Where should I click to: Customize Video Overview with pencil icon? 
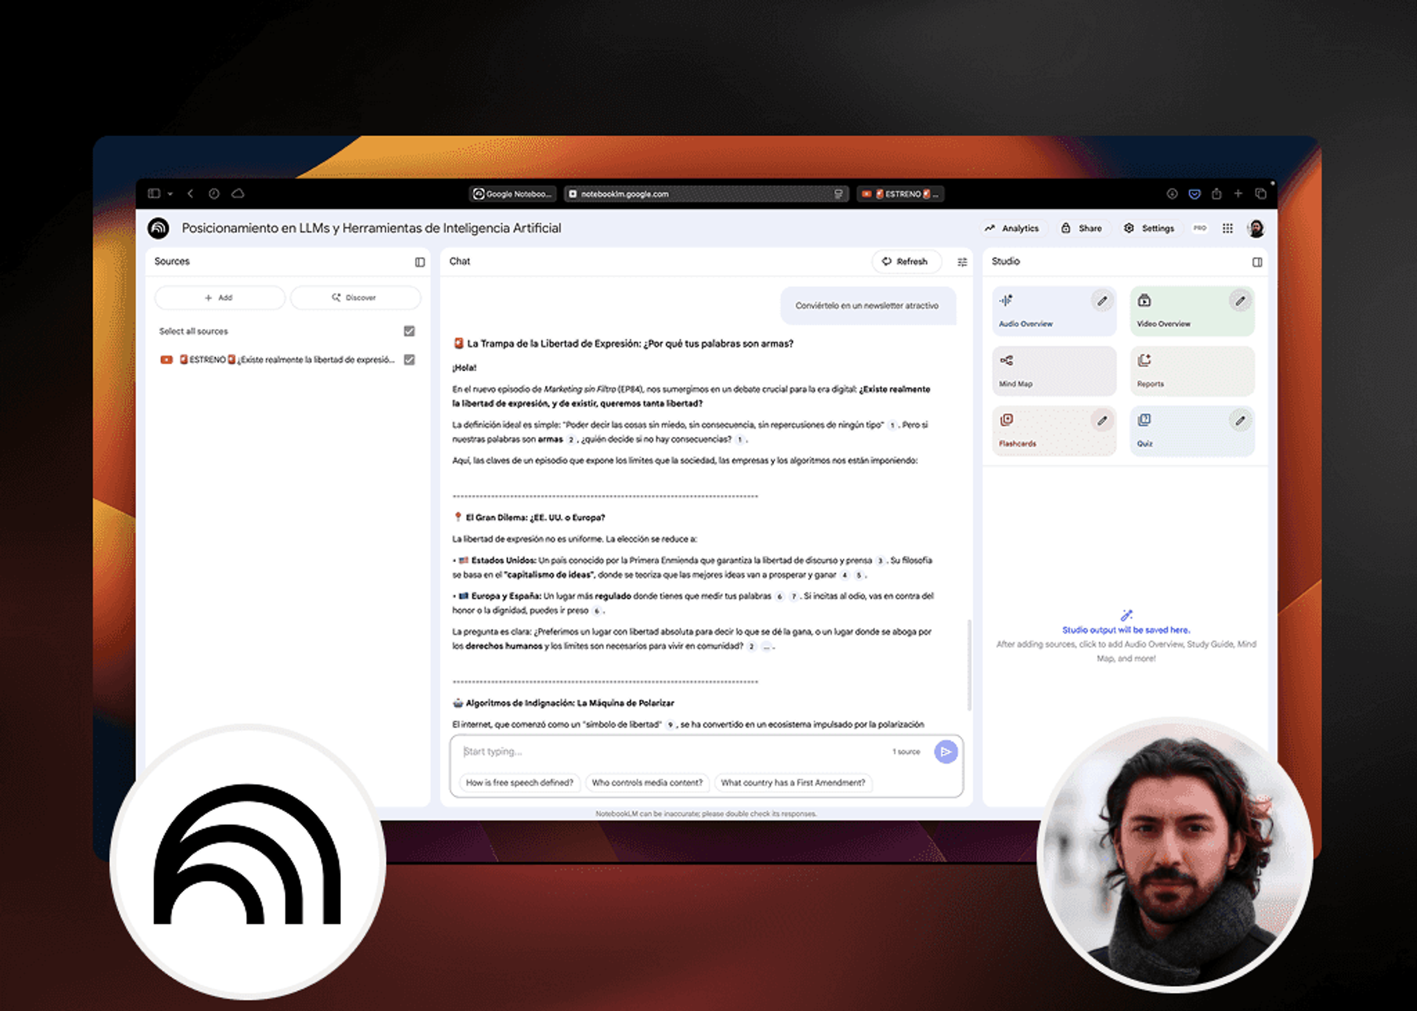1241,301
